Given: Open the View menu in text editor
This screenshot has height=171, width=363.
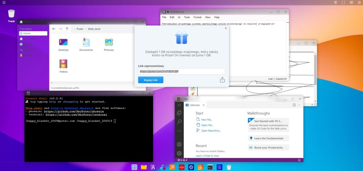Looking at the screenshot, I should click(x=208, y=17).
